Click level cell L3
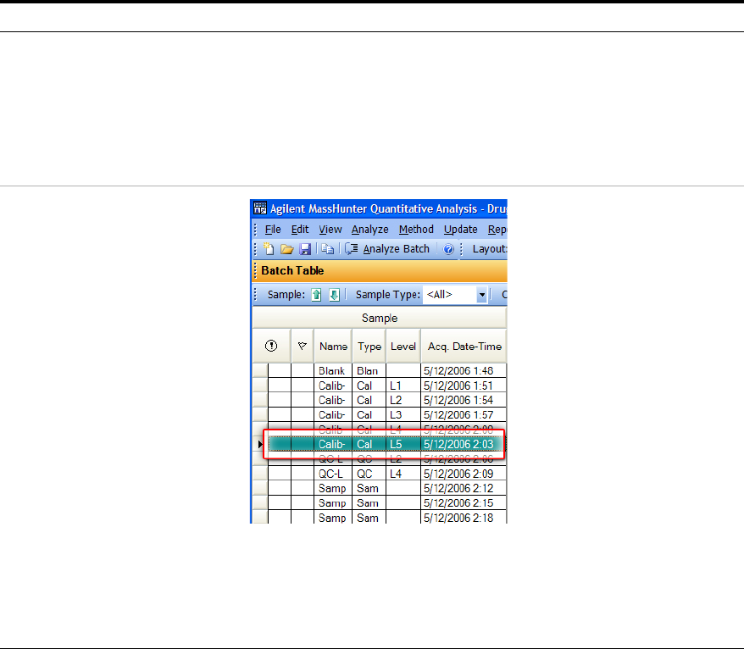 [x=403, y=414]
